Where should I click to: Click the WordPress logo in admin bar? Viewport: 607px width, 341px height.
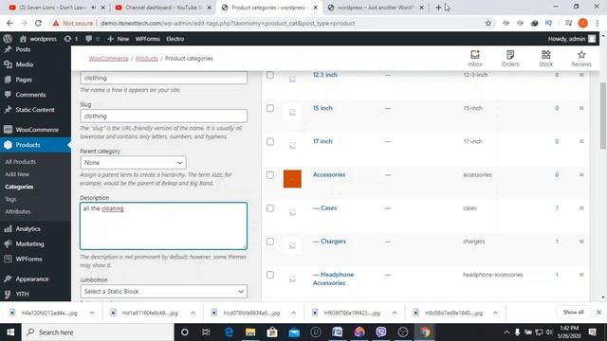(x=8, y=39)
